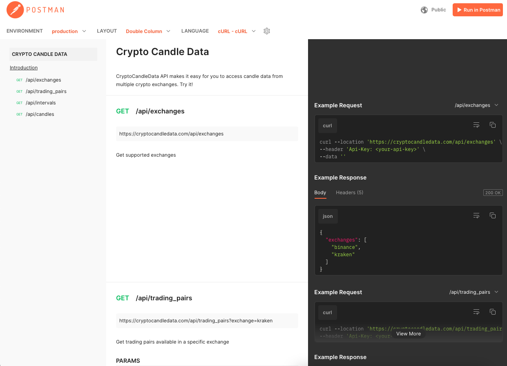Click the Api-Key header line in curl
This screenshot has width=507, height=366.
tap(373, 149)
